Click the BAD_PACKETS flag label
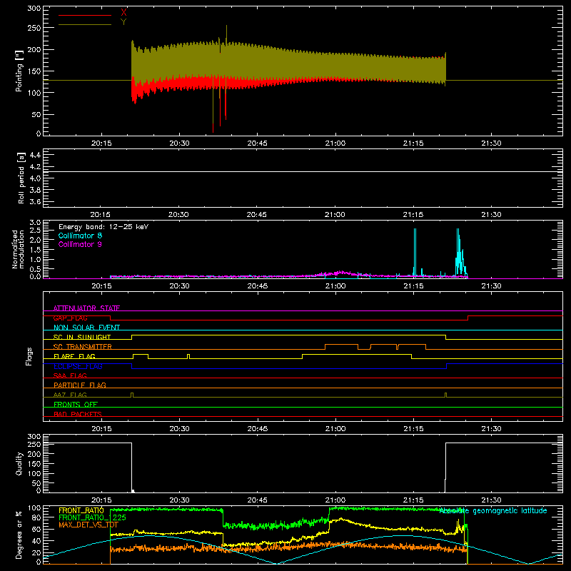 point(78,414)
